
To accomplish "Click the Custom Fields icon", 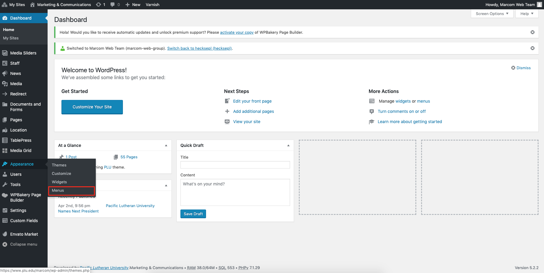I will (x=5, y=221).
